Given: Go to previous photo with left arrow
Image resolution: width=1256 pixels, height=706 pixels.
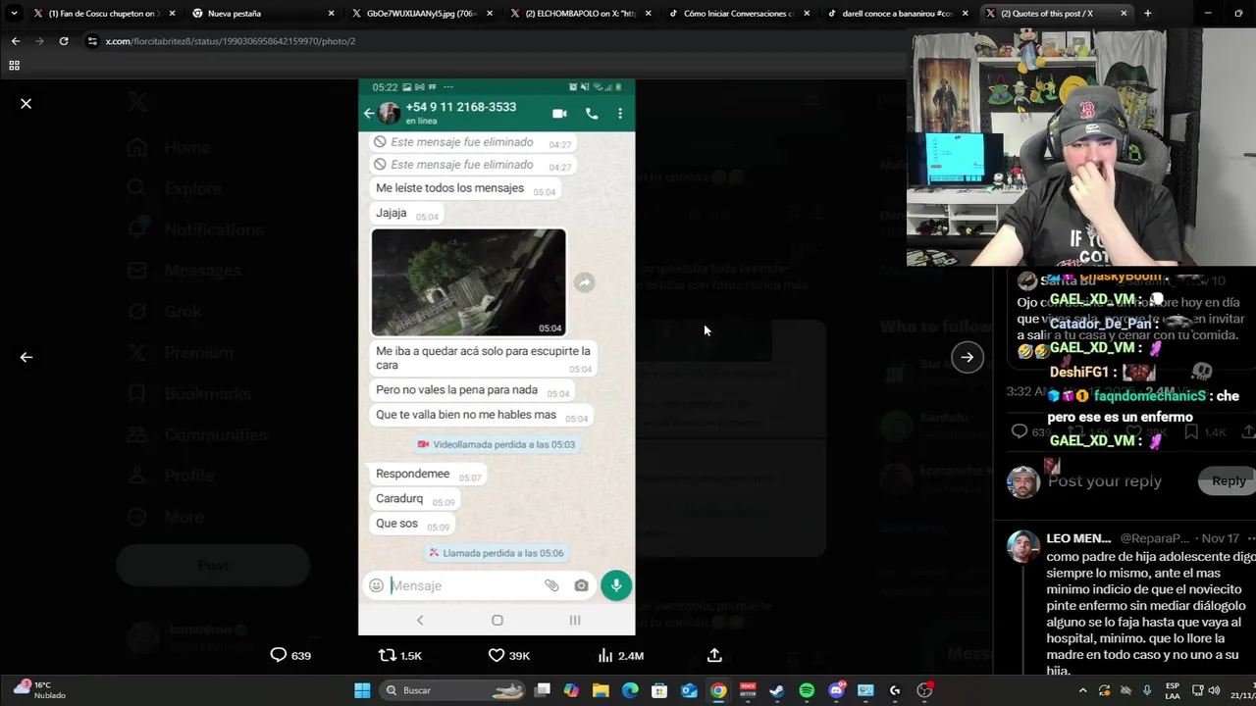Looking at the screenshot, I should [26, 357].
